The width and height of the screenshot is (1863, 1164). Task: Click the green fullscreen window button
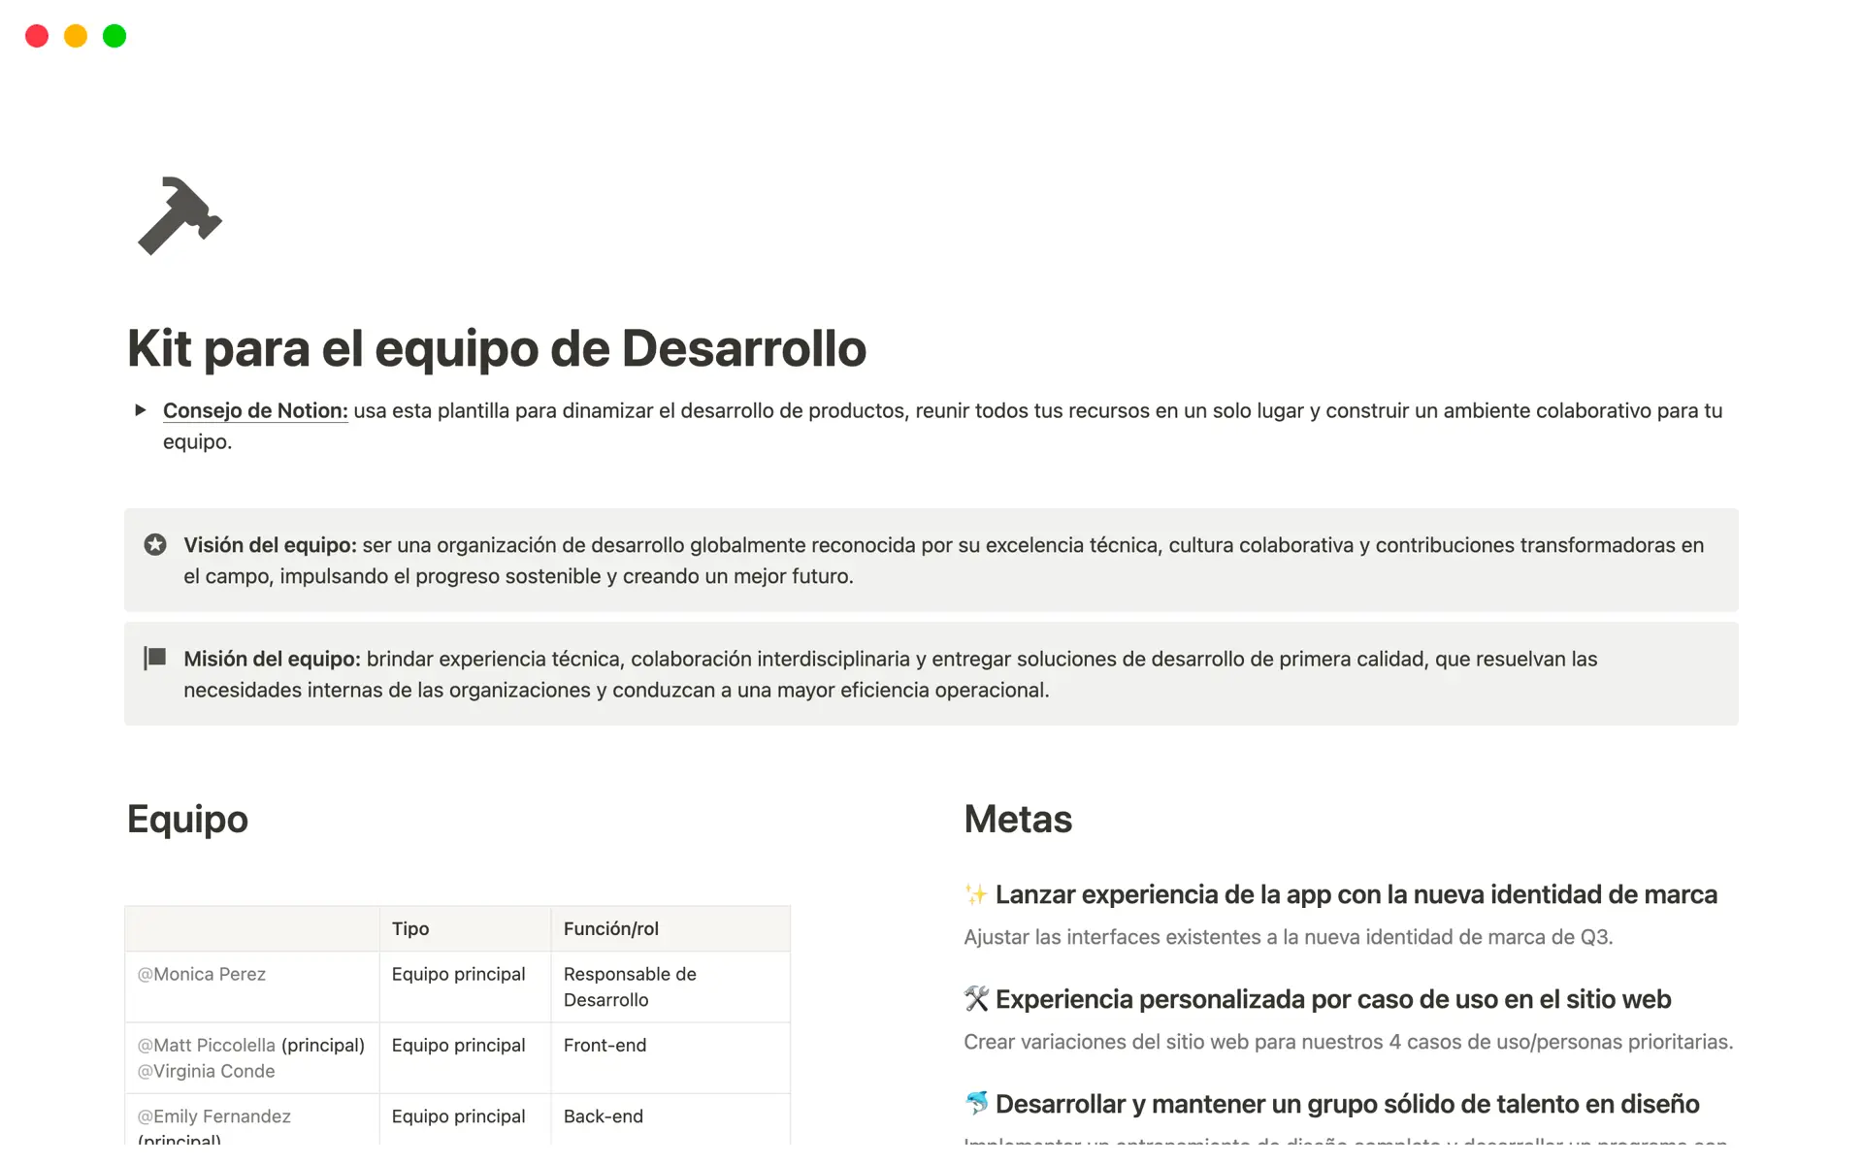tap(114, 36)
